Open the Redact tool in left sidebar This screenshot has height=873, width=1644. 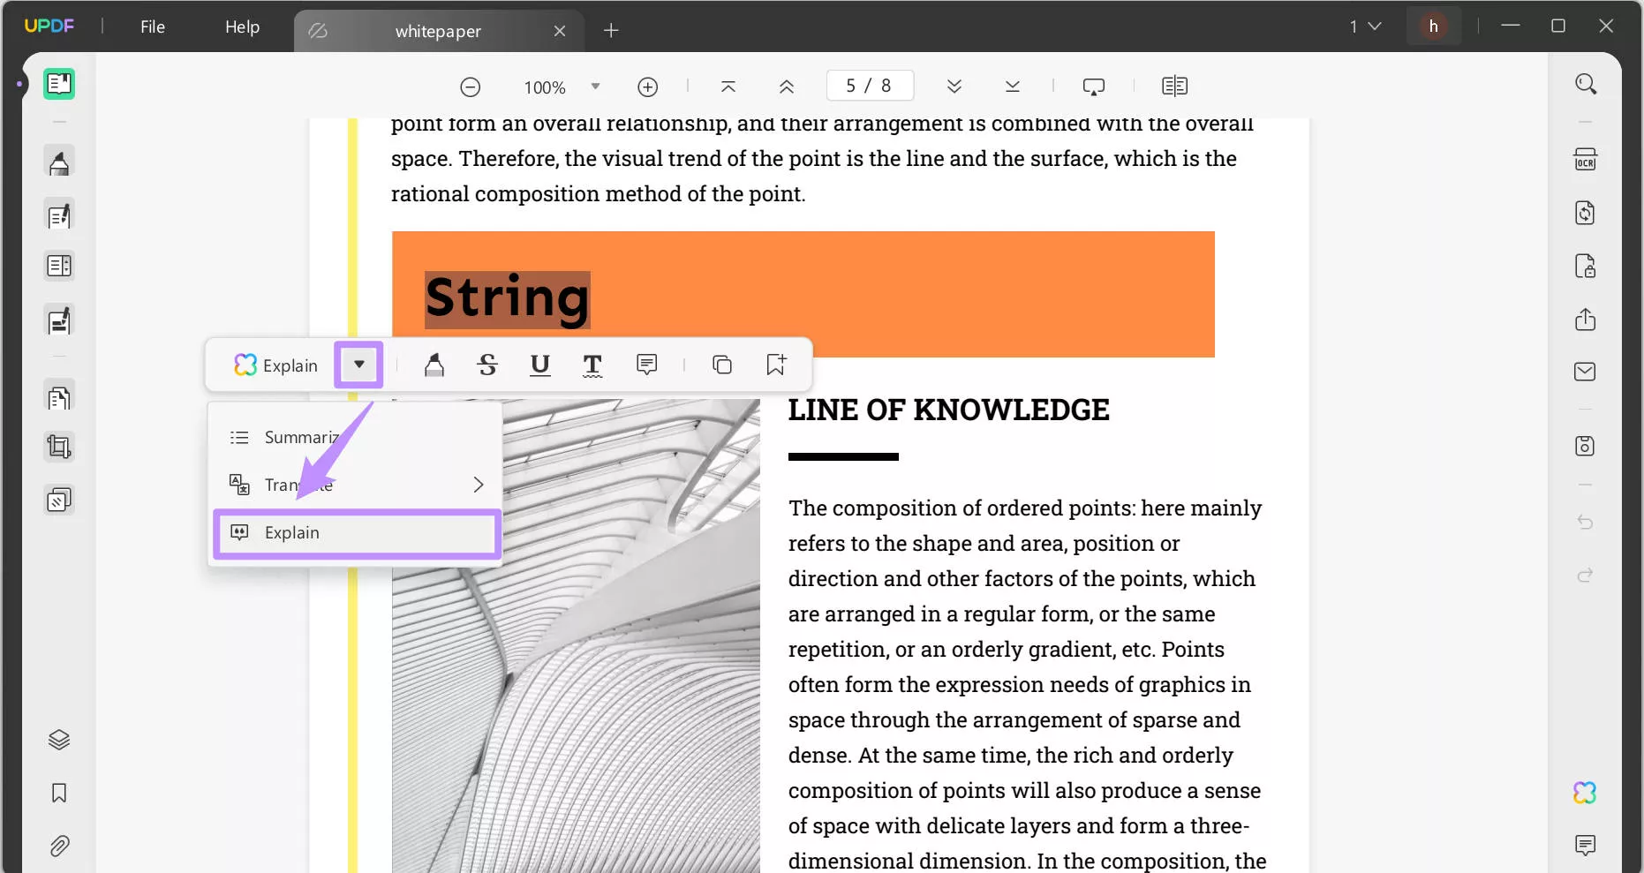pos(59,320)
